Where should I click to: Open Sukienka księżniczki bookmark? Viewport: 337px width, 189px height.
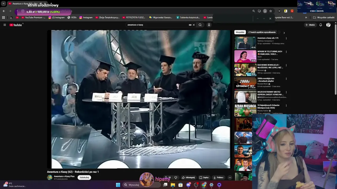pos(188,18)
